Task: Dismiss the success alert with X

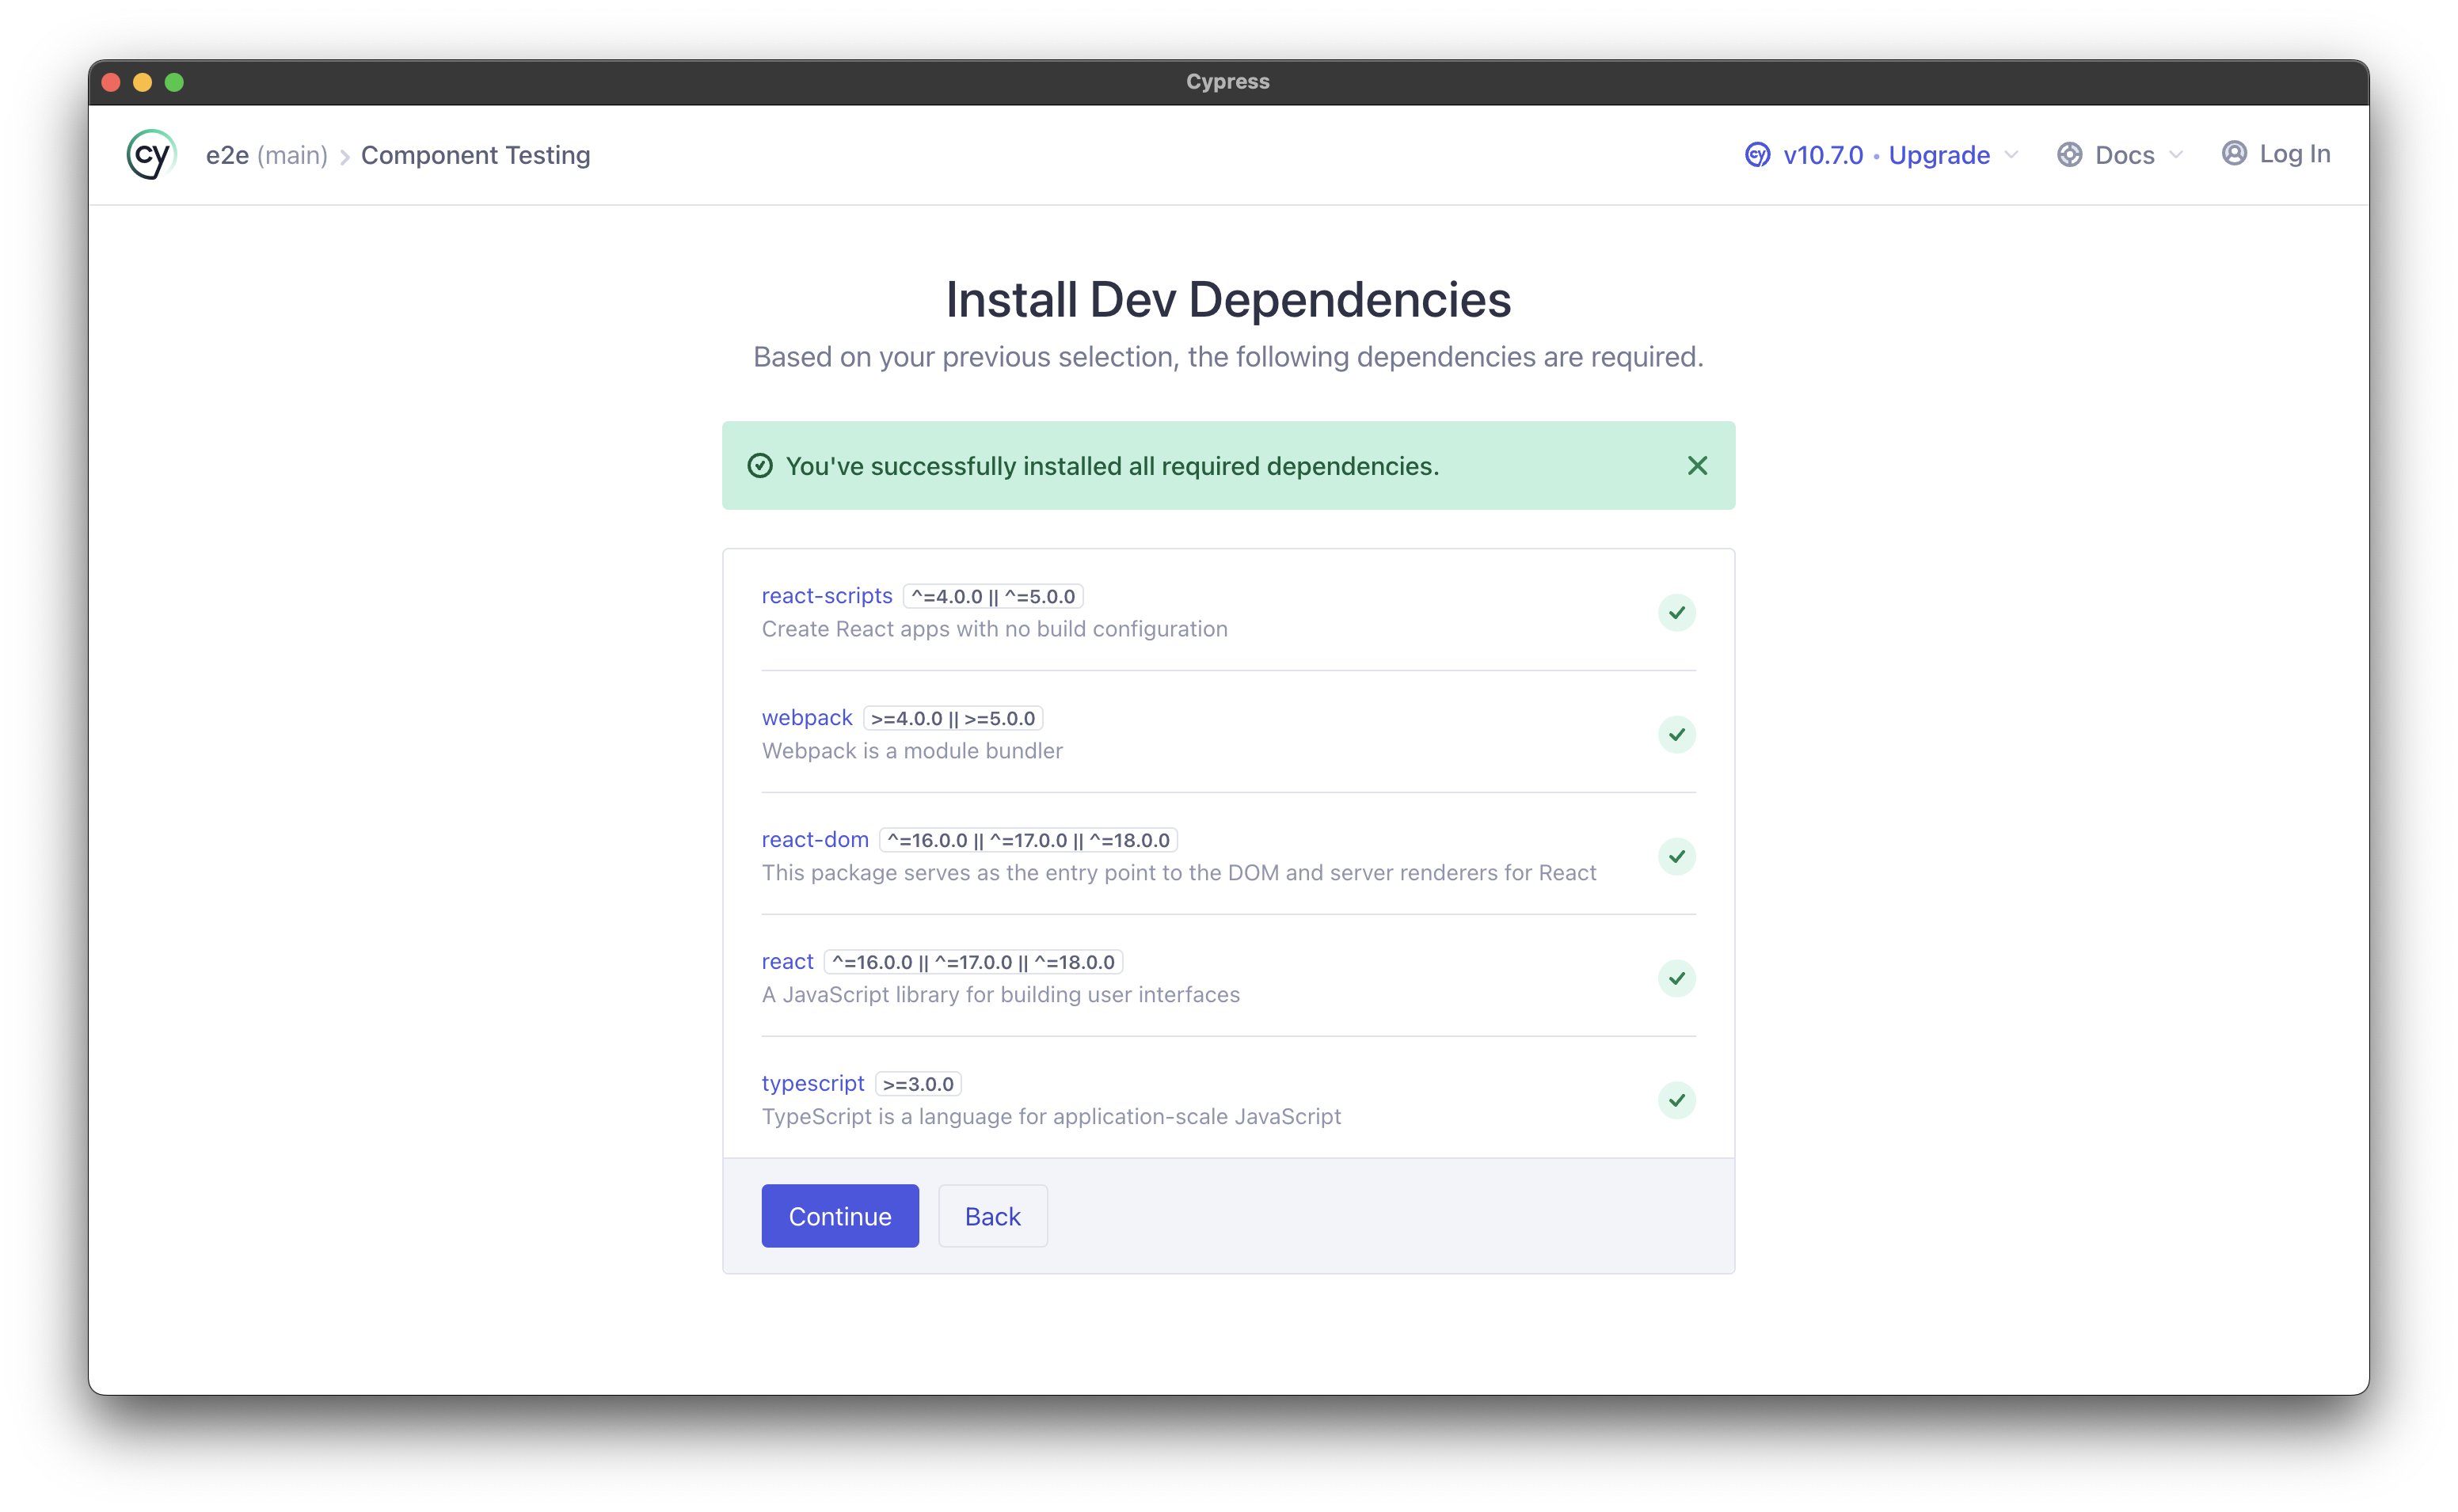Action: coord(1696,466)
